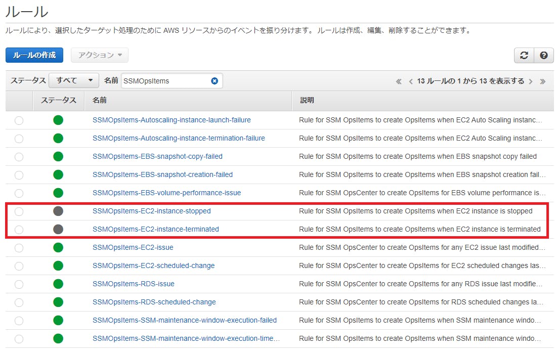Open SSMOpsItems-Autoscaling-instance-launch-failure rule link
The height and width of the screenshot is (355, 556).
pyautogui.click(x=172, y=120)
